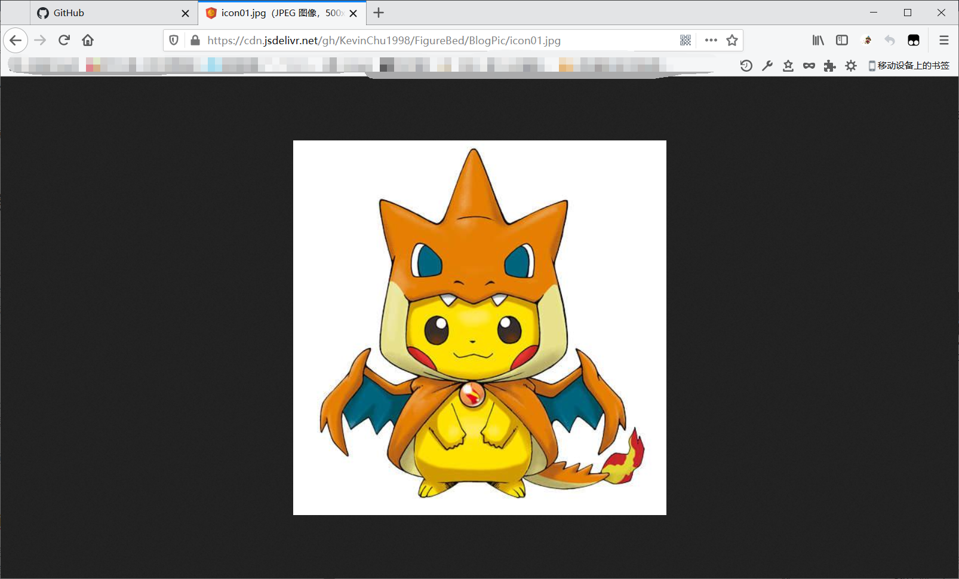The height and width of the screenshot is (579, 959).
Task: Open mobile device bookmarks folder
Action: point(909,66)
